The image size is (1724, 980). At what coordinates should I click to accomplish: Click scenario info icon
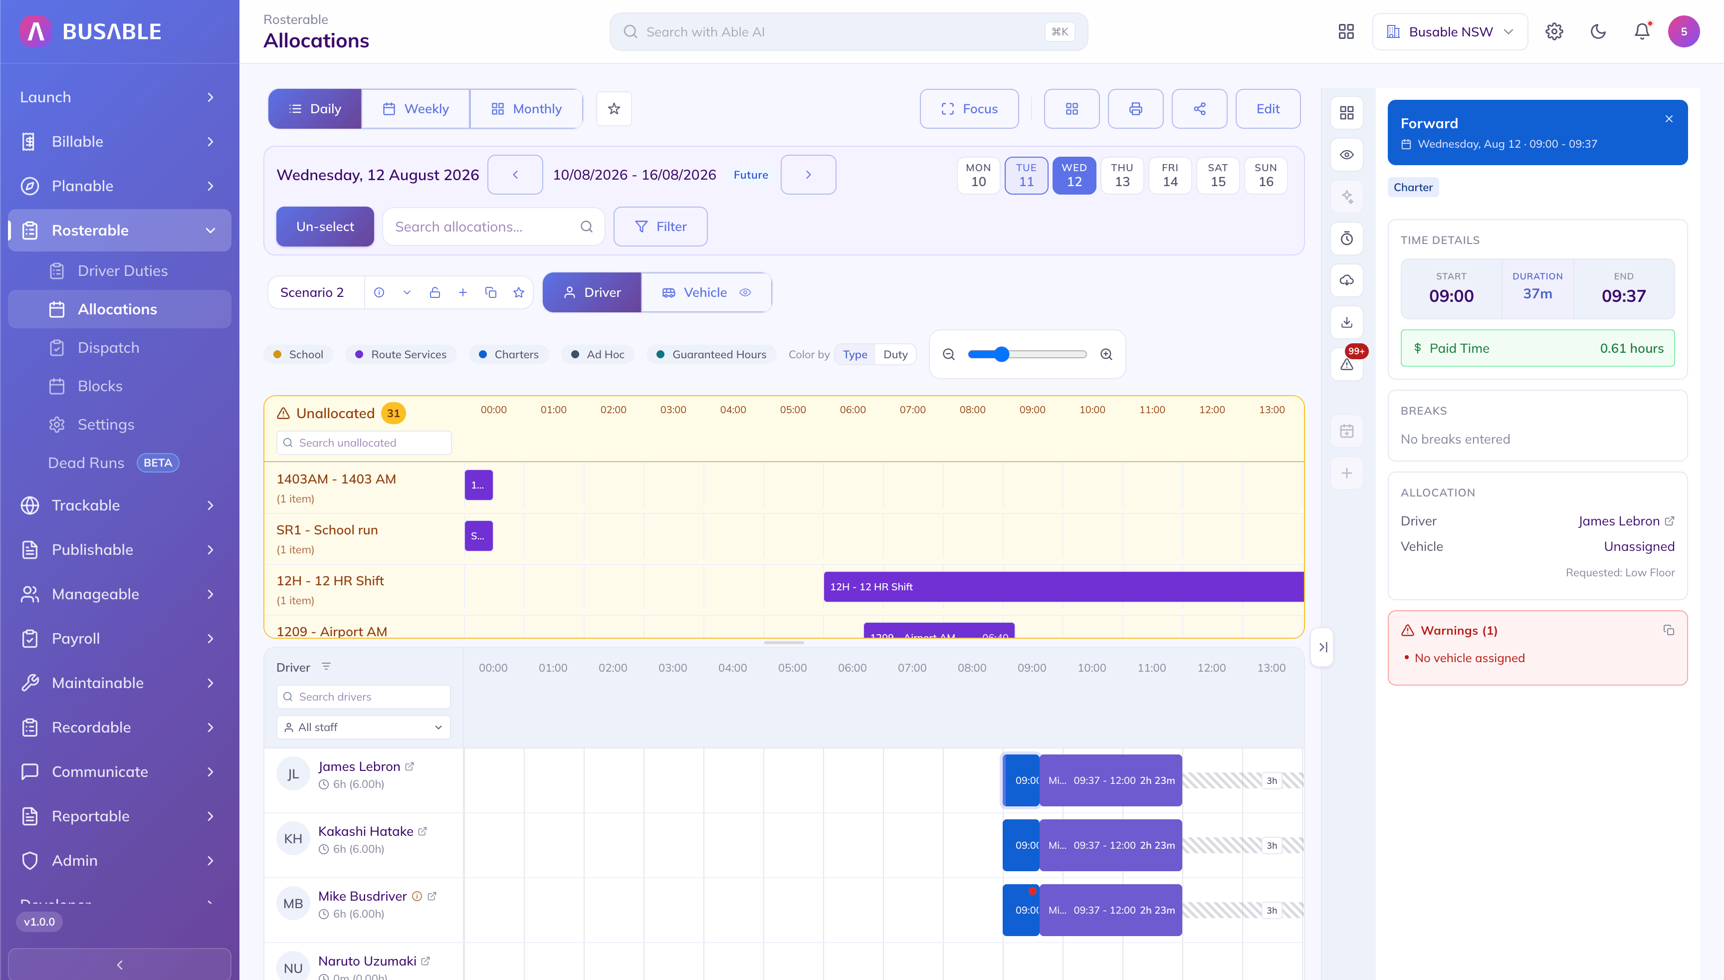pos(379,292)
